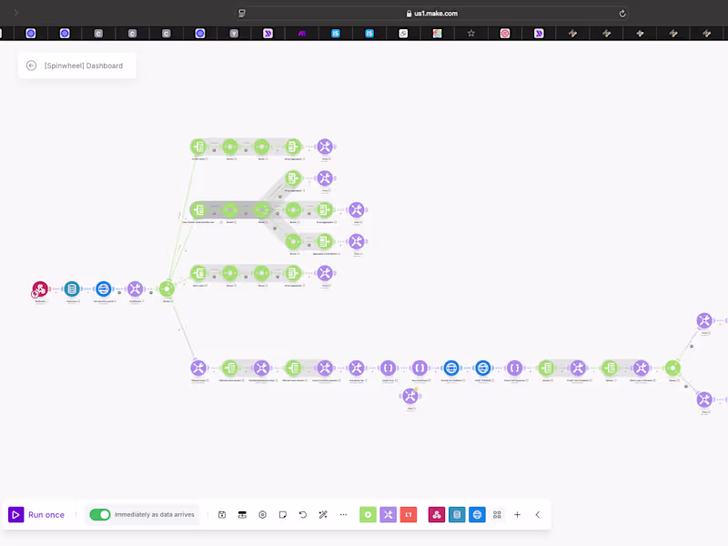Open the notes icon in toolbar

283,514
